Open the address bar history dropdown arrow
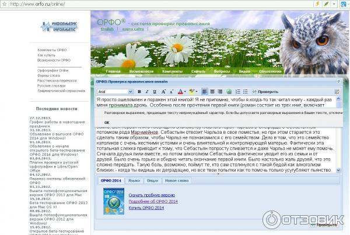350x235 pixels. [334, 4]
